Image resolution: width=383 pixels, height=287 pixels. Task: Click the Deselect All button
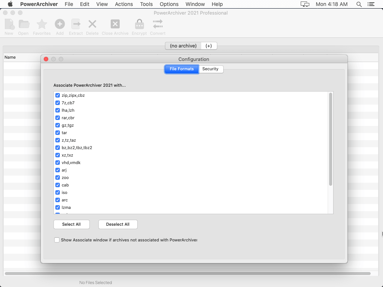[118, 225]
